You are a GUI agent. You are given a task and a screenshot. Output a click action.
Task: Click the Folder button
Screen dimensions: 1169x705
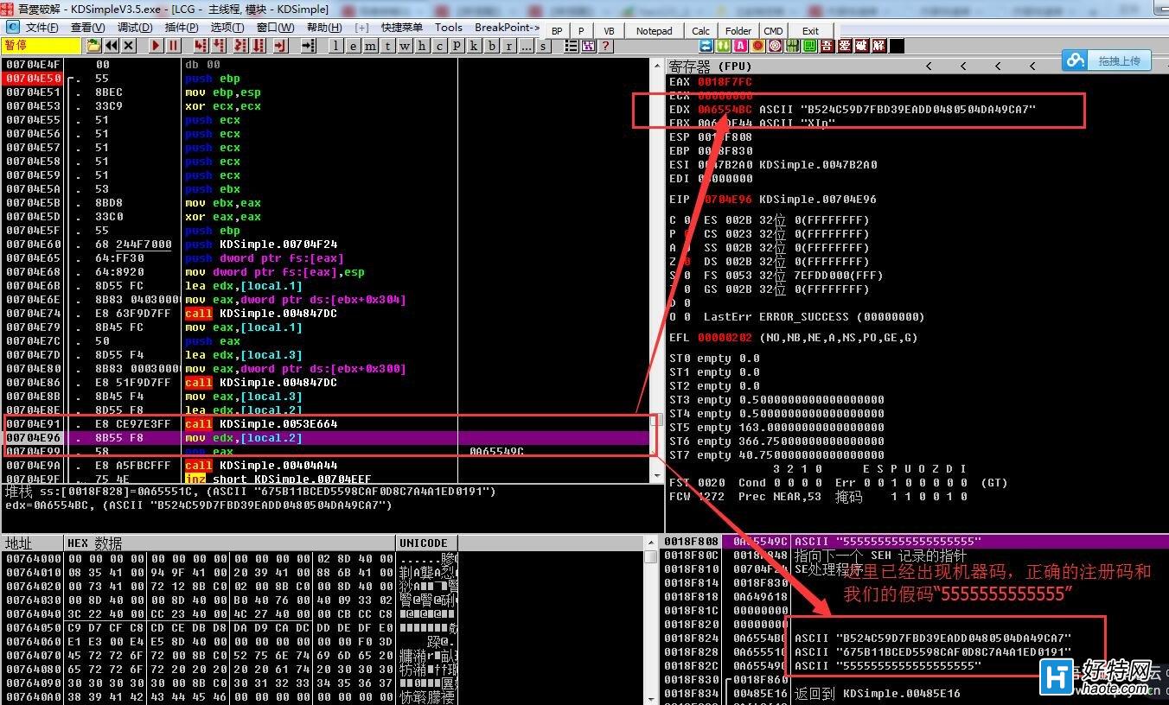[738, 31]
